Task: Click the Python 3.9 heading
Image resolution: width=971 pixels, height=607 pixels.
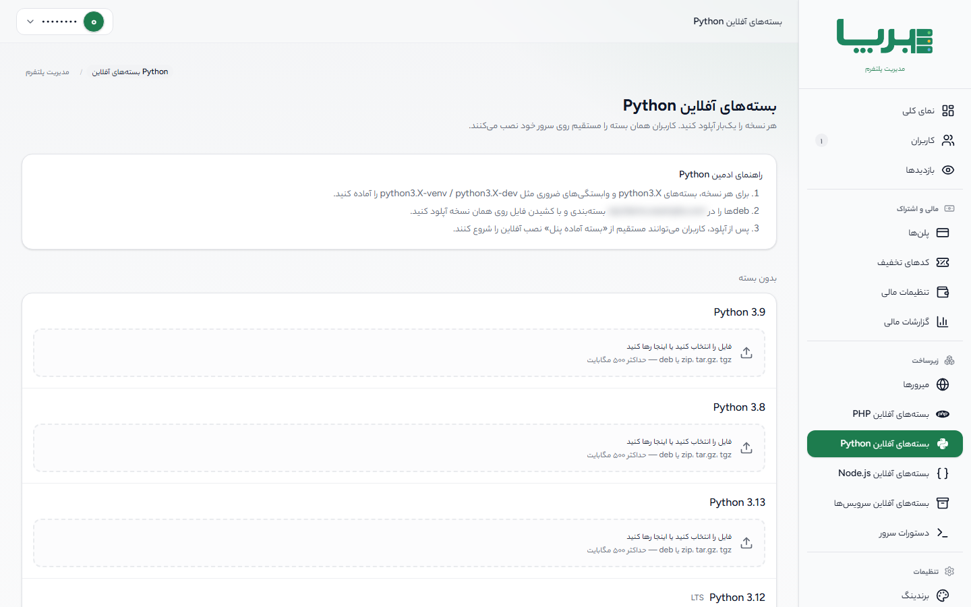Action: tap(740, 312)
